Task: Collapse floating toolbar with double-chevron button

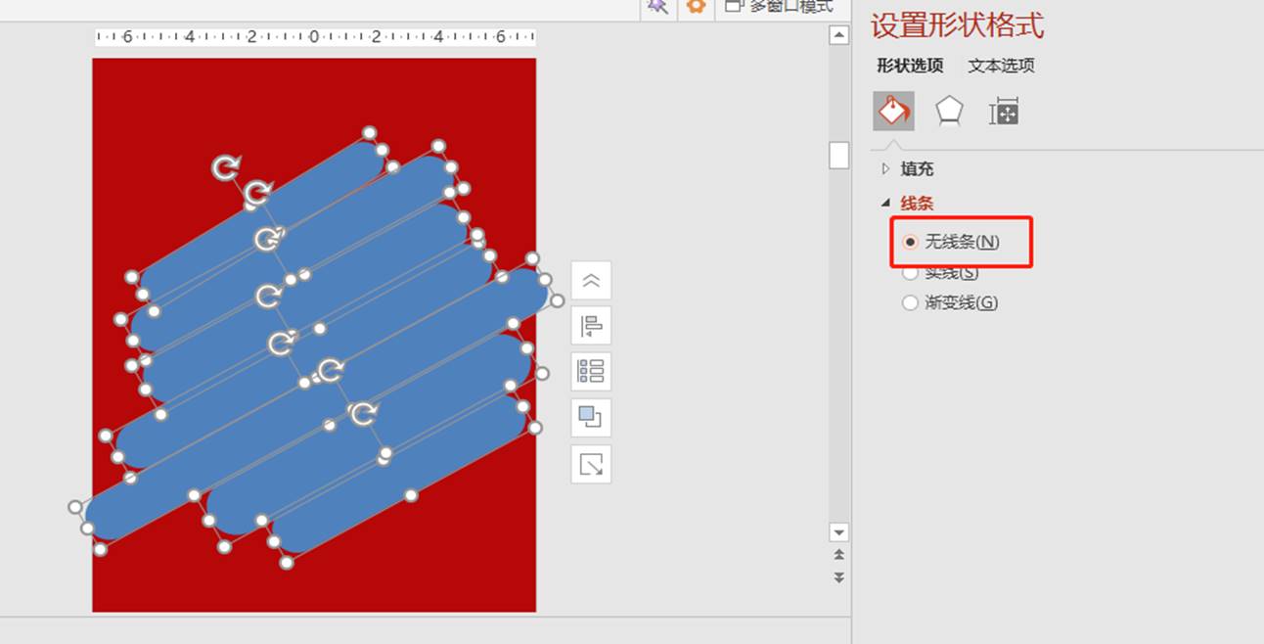Action: point(591,281)
